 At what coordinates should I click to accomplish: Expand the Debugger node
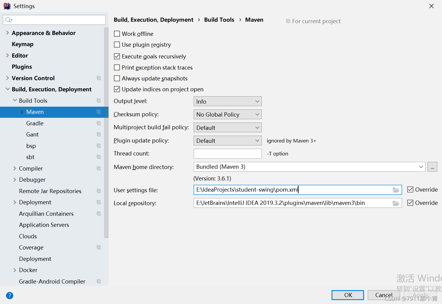15,180
